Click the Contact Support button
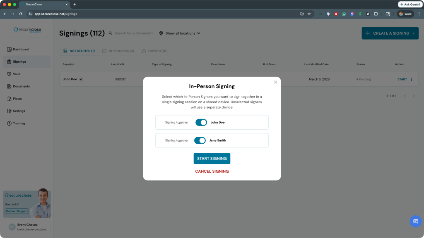 pyautogui.click(x=17, y=211)
